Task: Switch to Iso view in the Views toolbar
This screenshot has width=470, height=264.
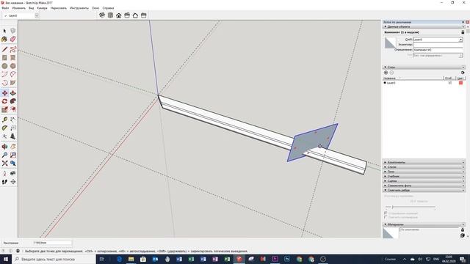Action: pos(102,15)
